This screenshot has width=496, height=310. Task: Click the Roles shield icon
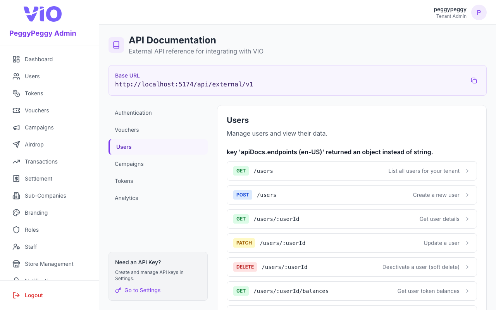16,230
